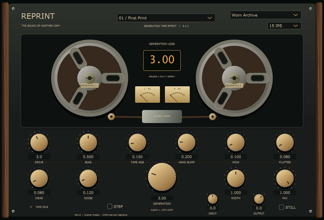The image size is (324, 220).
Task: Click the right tape guide roller
Action: click(x=213, y=117)
